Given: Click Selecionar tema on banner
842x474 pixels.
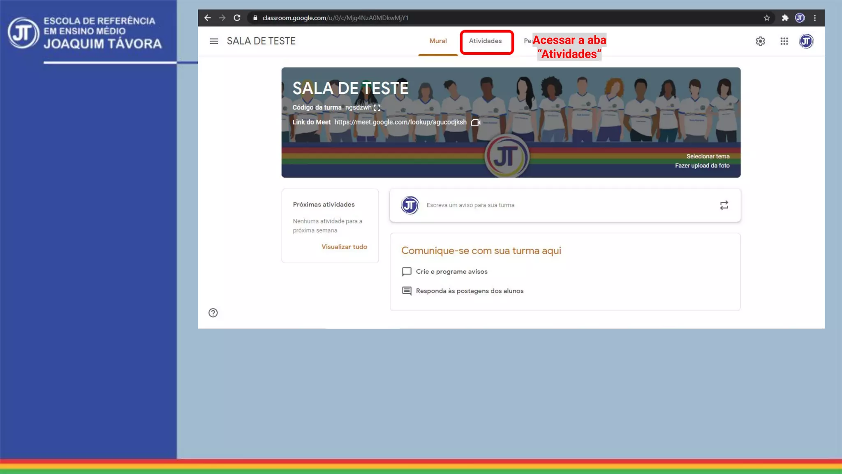Looking at the screenshot, I should click(708, 156).
